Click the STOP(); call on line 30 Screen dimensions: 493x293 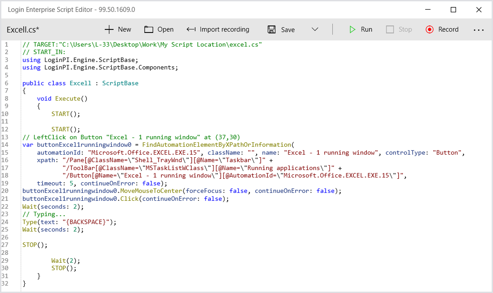tap(64, 268)
